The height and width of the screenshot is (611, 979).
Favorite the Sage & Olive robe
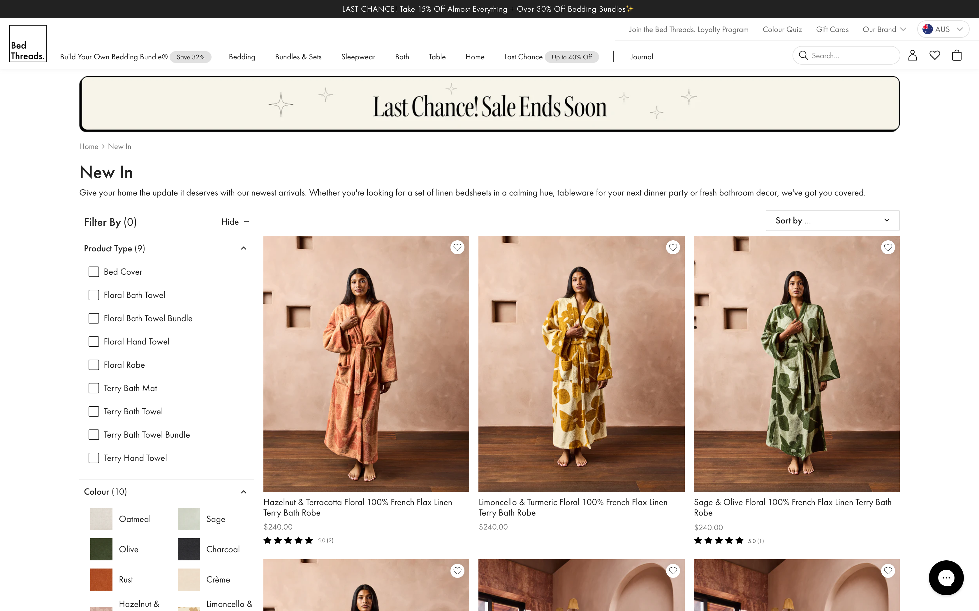coord(888,247)
